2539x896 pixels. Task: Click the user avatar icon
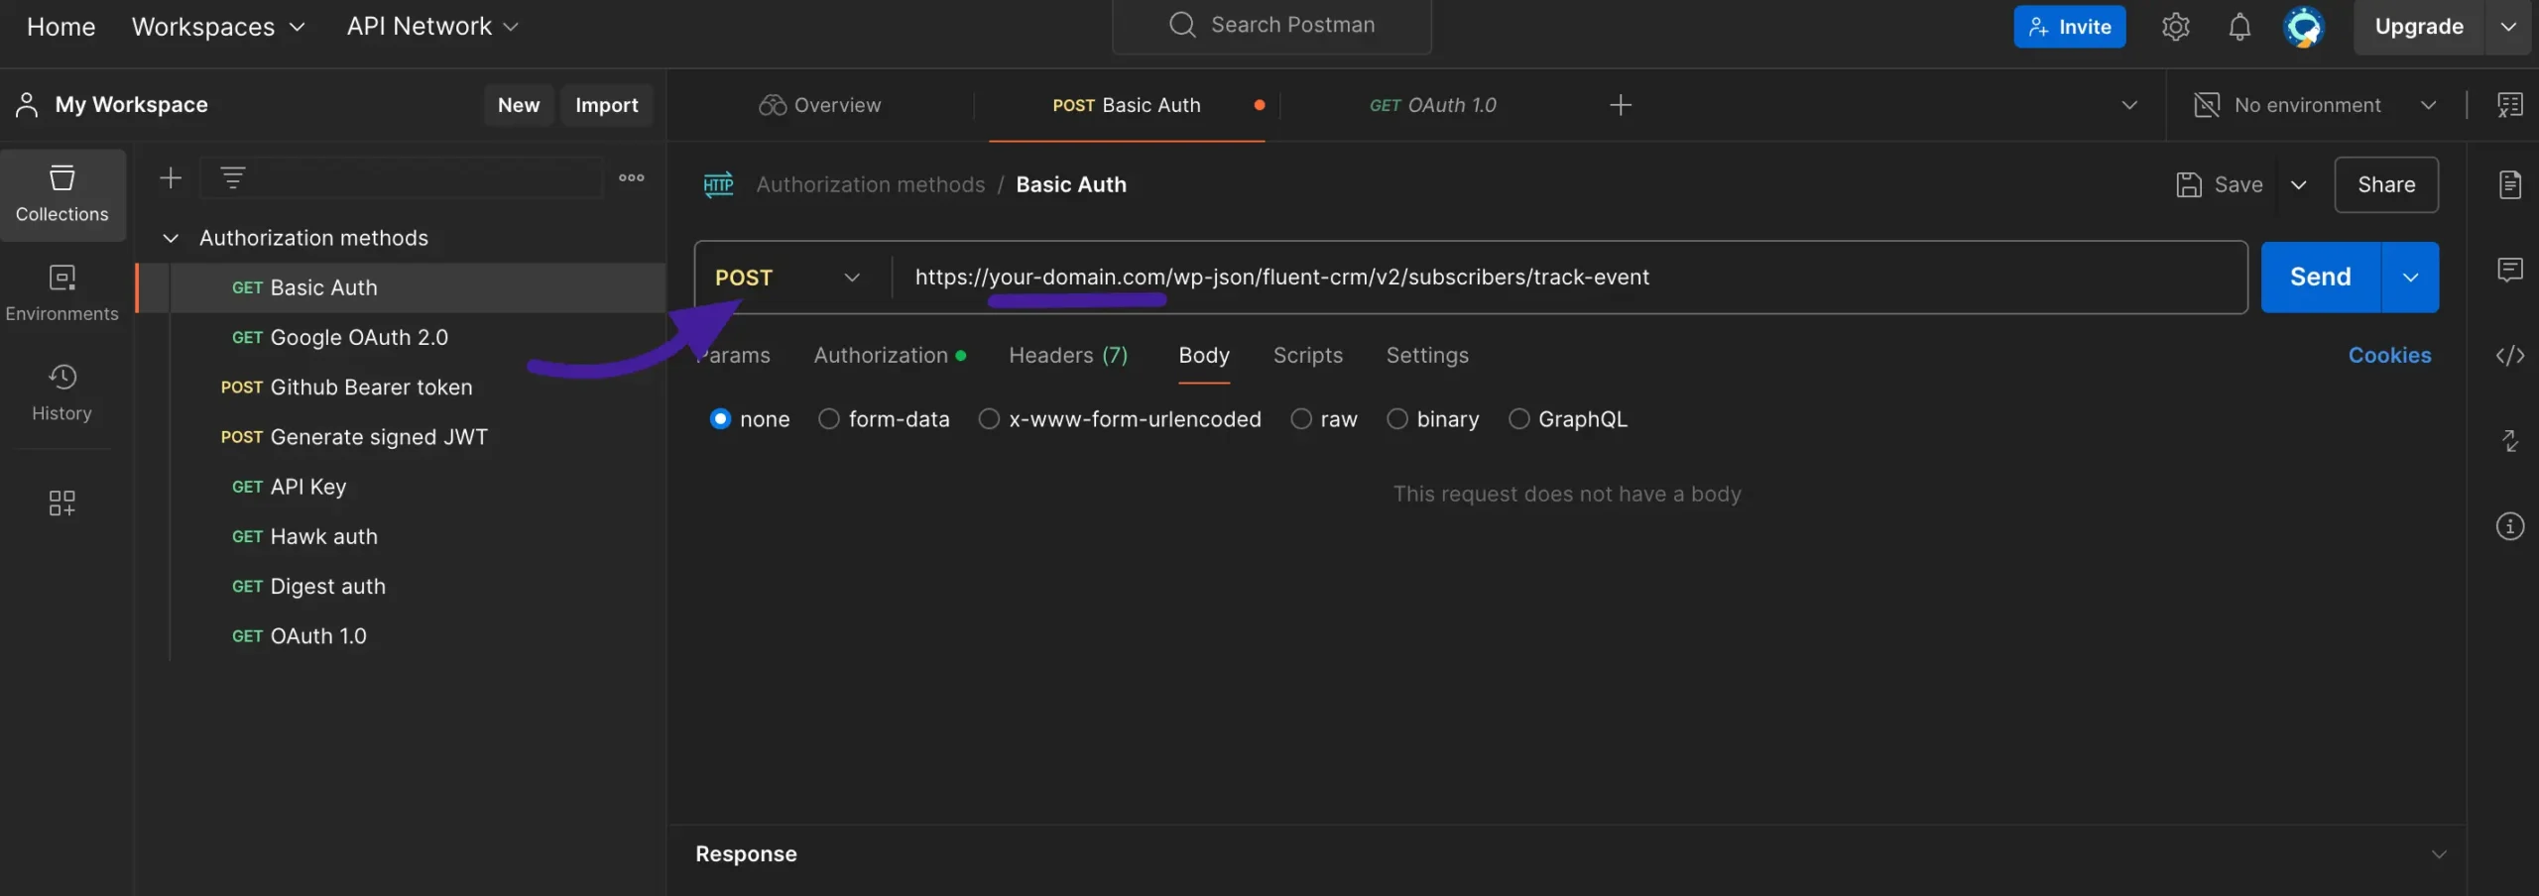pyautogui.click(x=2303, y=27)
